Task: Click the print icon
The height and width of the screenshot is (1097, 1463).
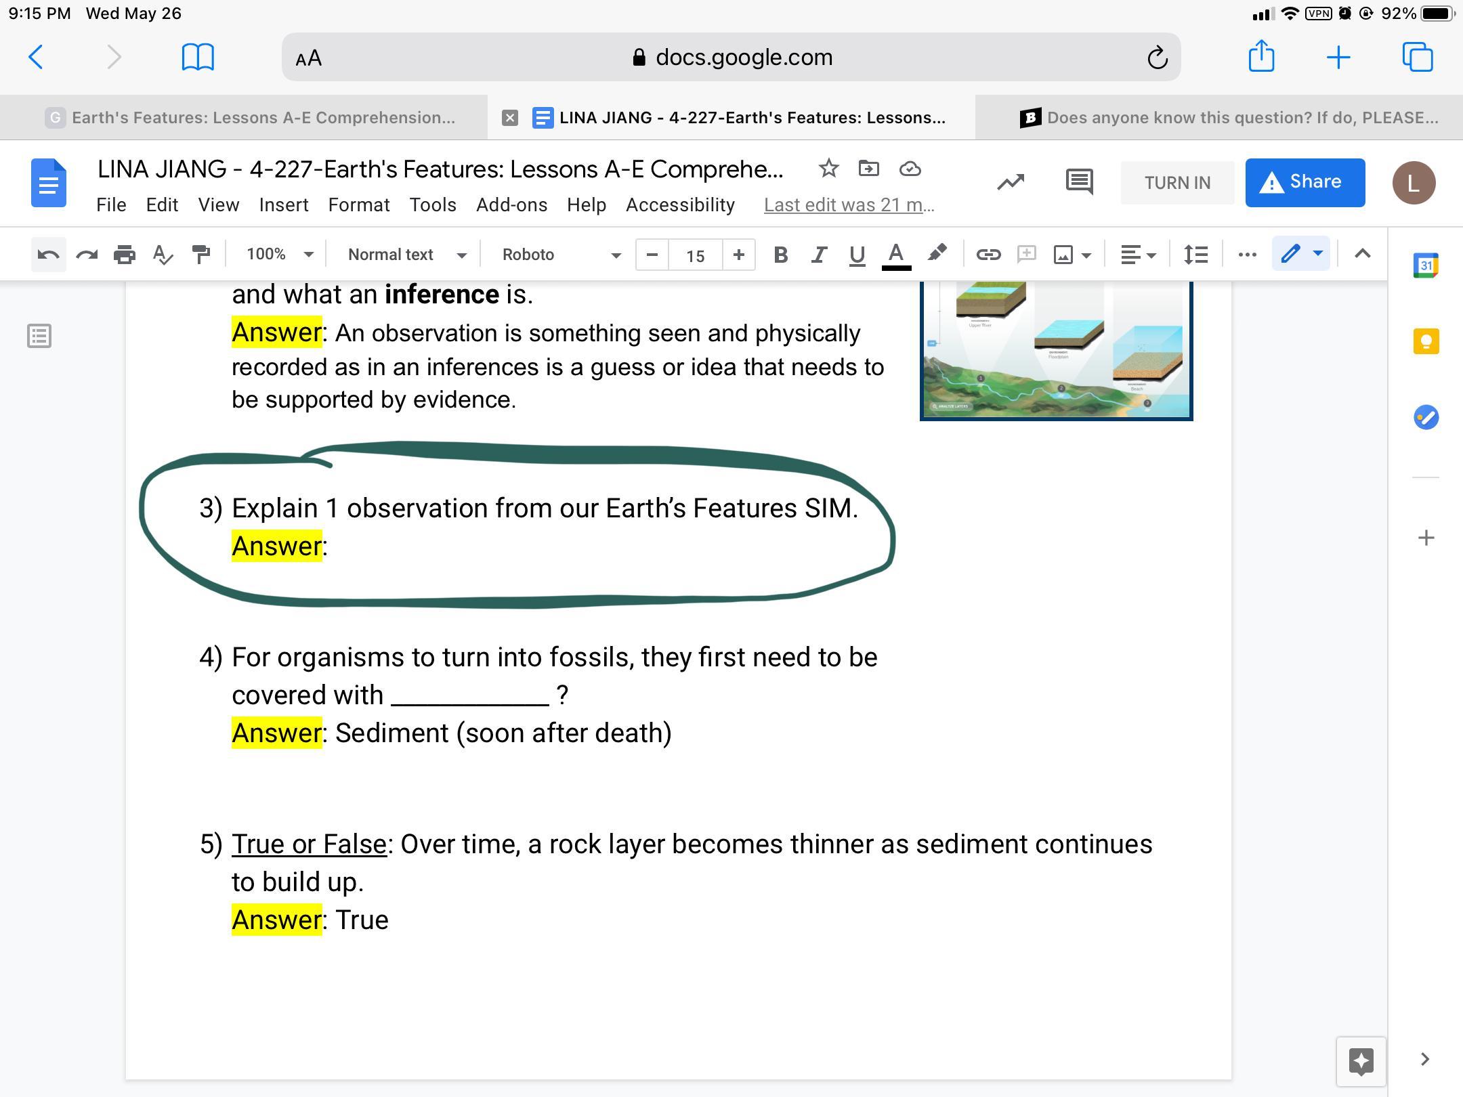Action: click(x=125, y=255)
